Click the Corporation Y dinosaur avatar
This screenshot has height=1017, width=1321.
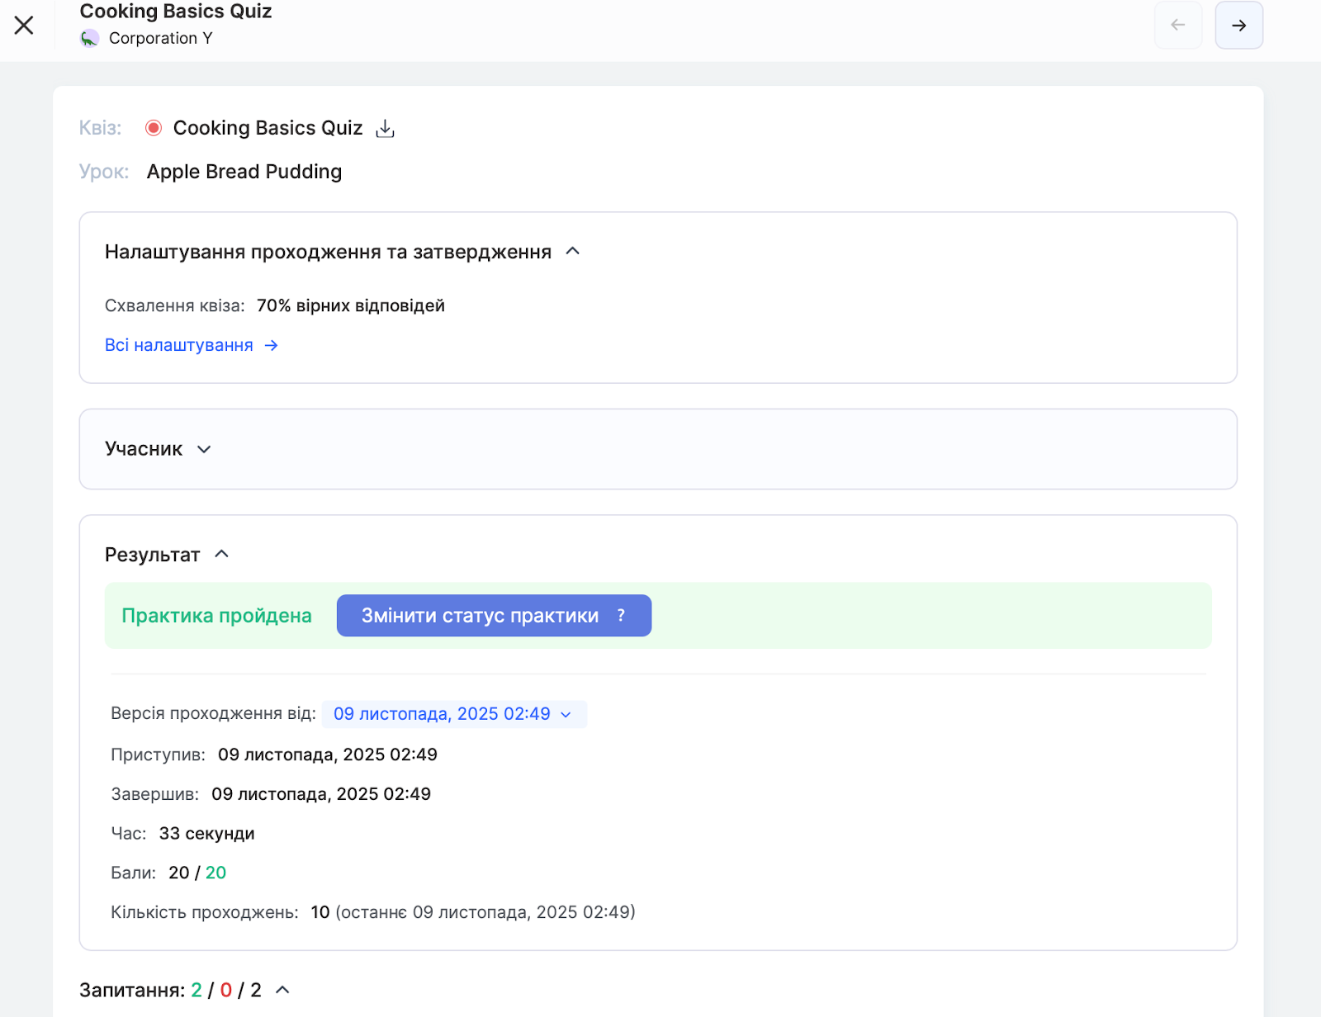(89, 39)
